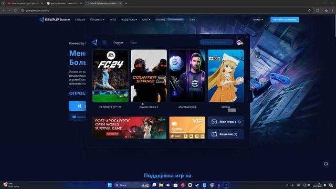
Task: Open the Русский language dropdown
Action: [x=258, y=19]
